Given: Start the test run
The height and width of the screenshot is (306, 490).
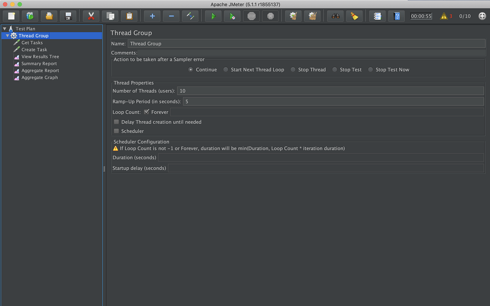Looking at the screenshot, I should point(213,16).
